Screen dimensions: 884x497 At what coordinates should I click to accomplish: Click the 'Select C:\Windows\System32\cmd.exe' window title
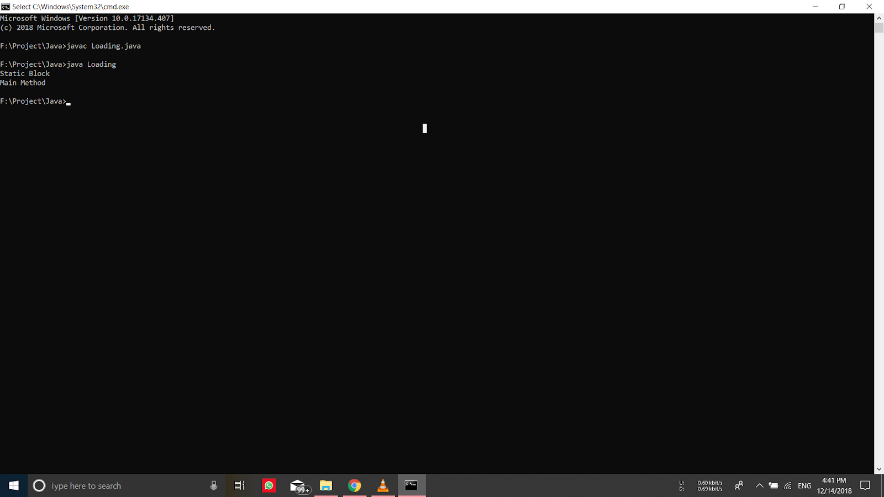click(71, 7)
